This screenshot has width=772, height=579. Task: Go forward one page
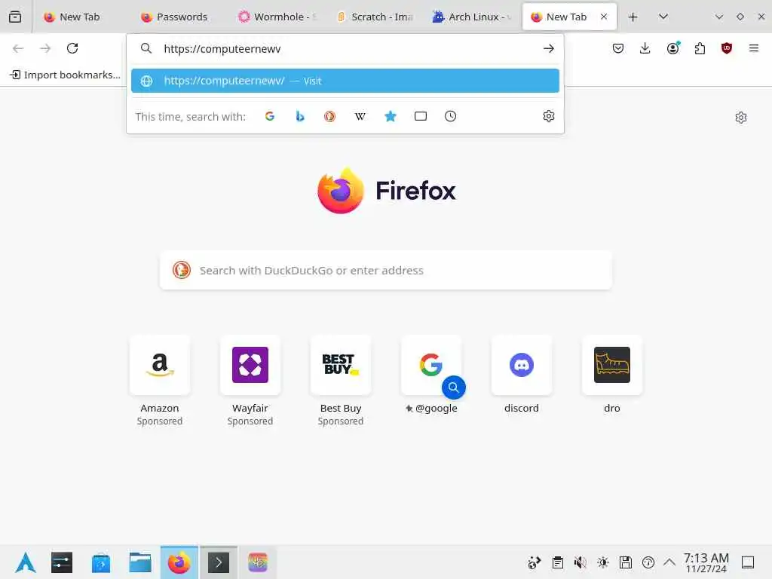[x=45, y=48]
